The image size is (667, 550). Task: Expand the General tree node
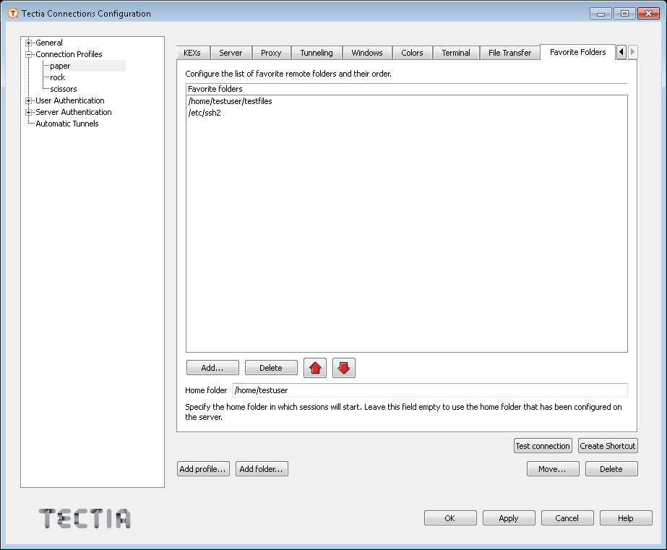27,42
